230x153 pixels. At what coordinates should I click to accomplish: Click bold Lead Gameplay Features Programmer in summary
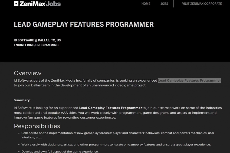click(110, 108)
